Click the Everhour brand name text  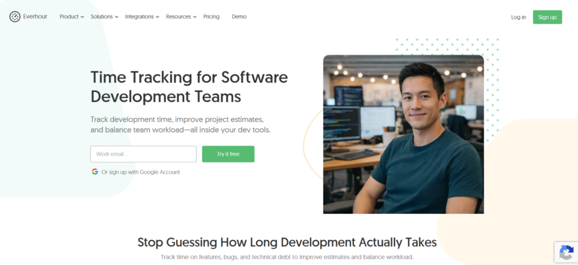point(35,16)
